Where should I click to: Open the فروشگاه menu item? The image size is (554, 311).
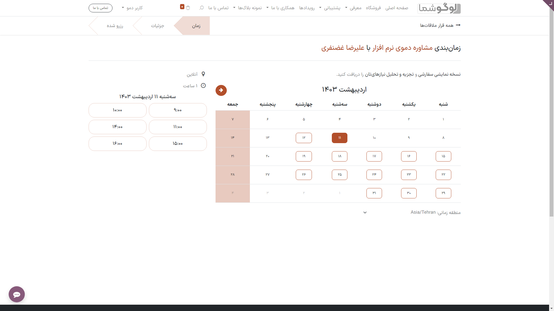click(x=373, y=8)
